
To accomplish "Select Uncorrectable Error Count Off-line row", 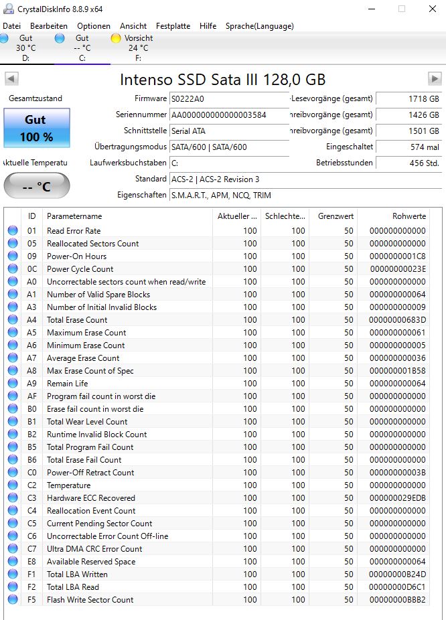I will [217, 536].
